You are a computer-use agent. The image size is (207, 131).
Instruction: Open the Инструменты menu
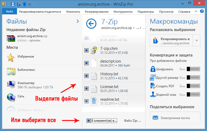click(x=123, y=12)
